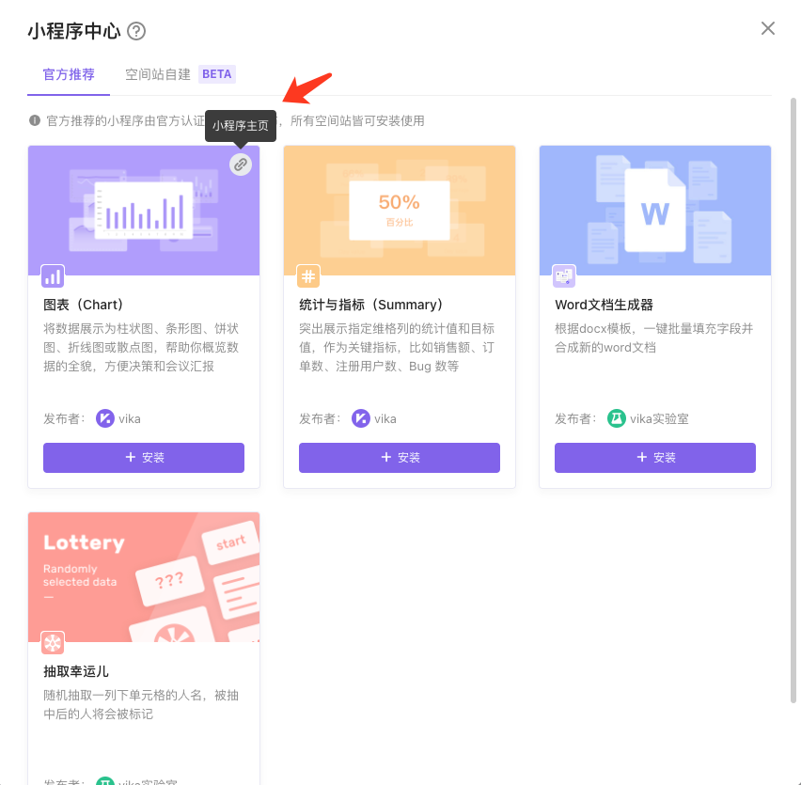Click the 50% percentage graphic on Summary card
Viewport: 801px width, 785px height.
[399, 200]
